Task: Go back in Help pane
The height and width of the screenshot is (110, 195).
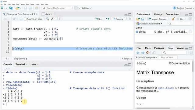Action: (x=138, y=53)
